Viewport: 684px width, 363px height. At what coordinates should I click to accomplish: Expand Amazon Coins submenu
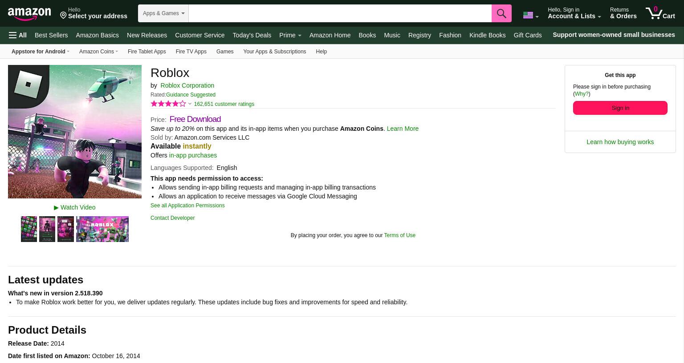coord(98,52)
